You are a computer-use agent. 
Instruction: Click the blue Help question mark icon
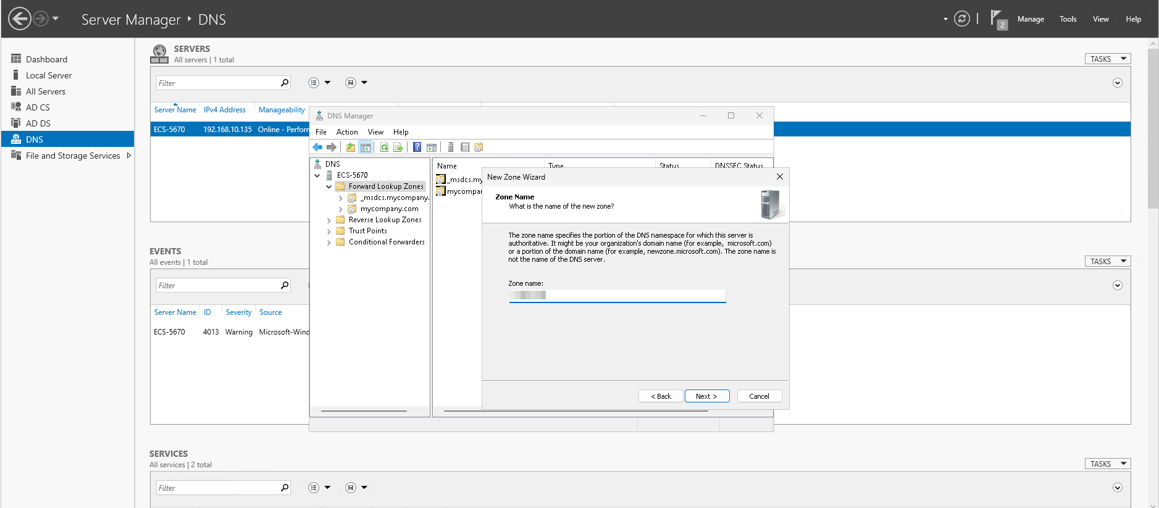tap(417, 148)
